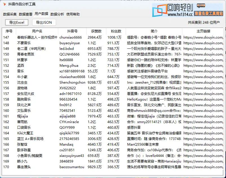The width and height of the screenshot is (226, 178).
Task: Click Douyin ID CYH.miracle
Action: click(69, 122)
